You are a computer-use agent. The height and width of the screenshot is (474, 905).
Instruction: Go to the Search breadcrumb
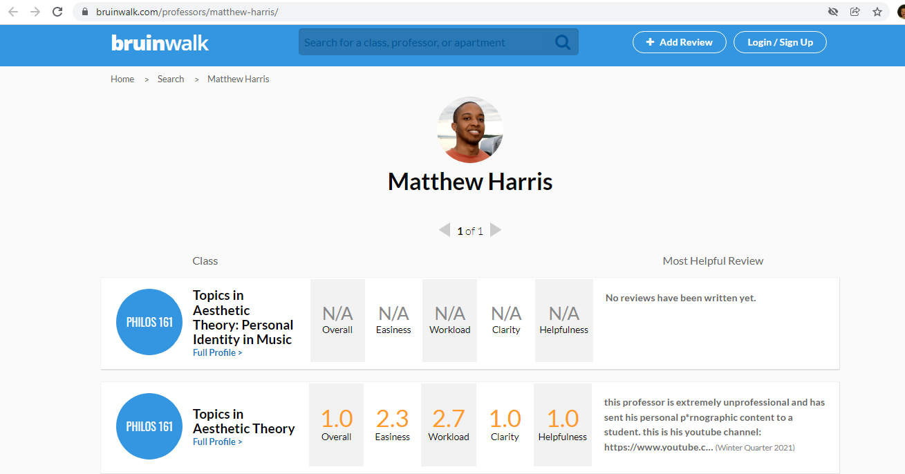tap(171, 79)
